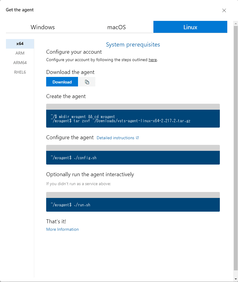Image resolution: width=238 pixels, height=282 pixels.
Task: Open the System prerequisites link
Action: [x=133, y=44]
